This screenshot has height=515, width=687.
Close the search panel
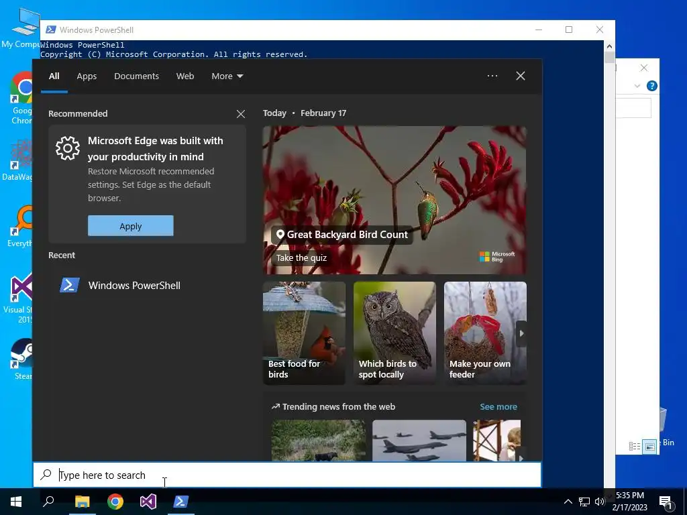point(521,76)
